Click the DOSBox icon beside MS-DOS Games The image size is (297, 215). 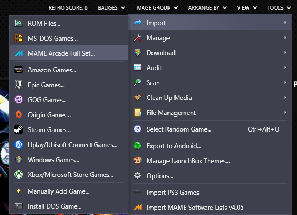click(x=19, y=38)
